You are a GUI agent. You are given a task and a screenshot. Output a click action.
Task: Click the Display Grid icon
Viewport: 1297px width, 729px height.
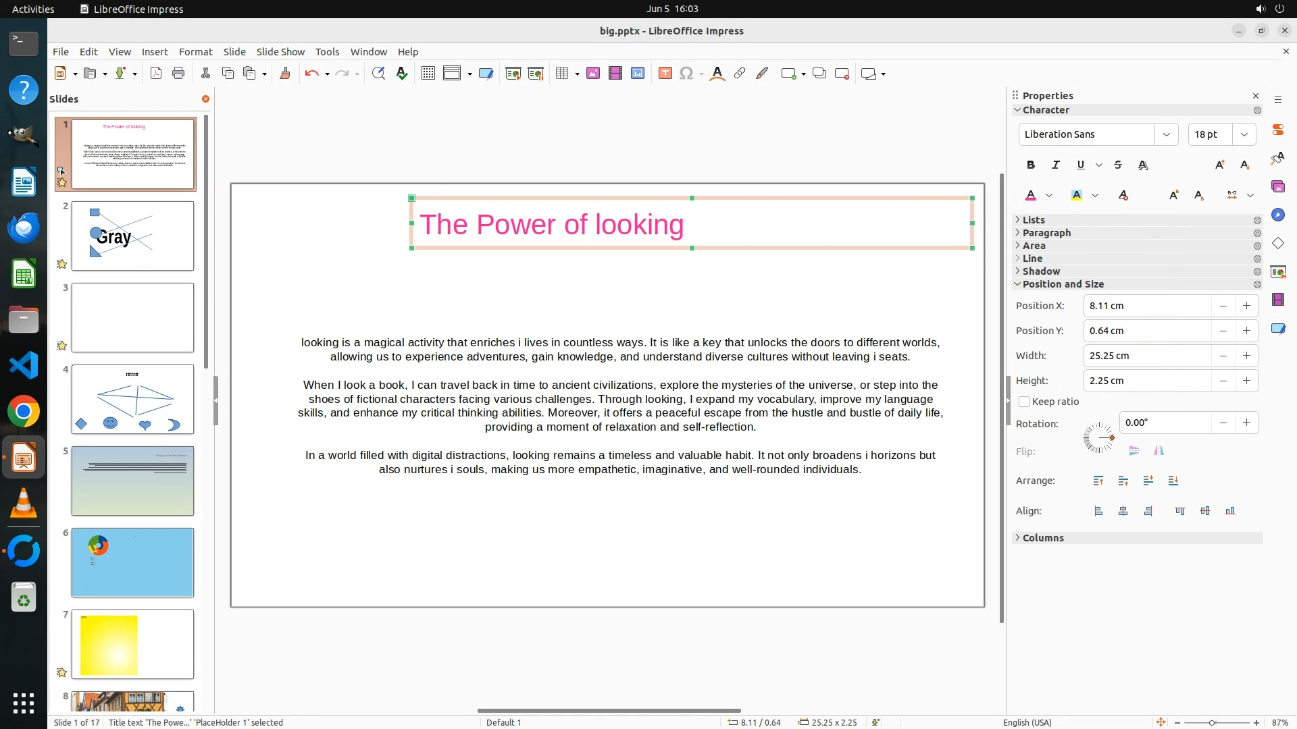428,74
